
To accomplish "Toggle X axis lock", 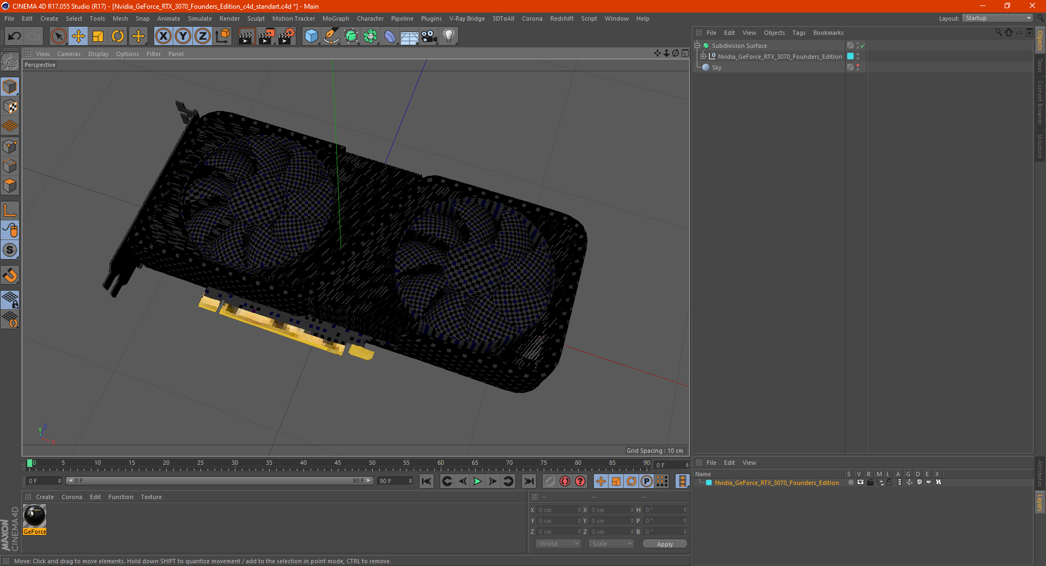I will click(163, 36).
